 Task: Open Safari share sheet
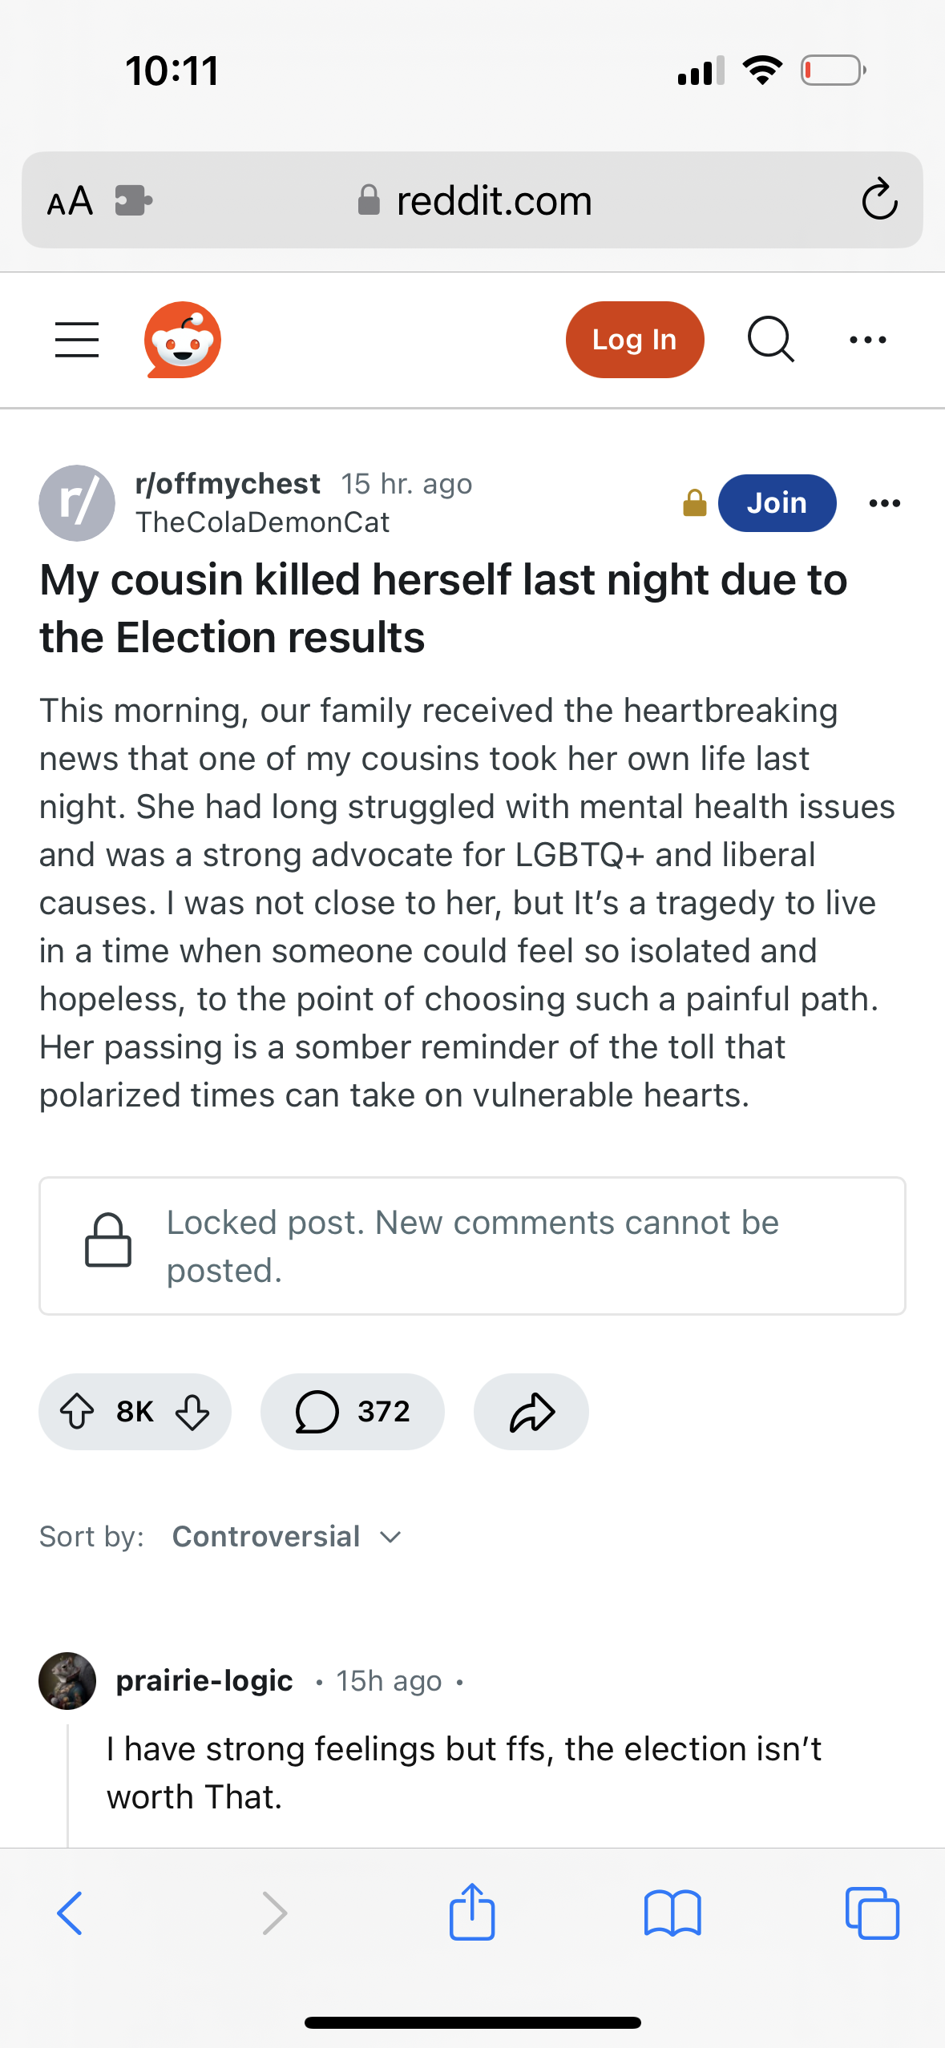click(472, 1913)
